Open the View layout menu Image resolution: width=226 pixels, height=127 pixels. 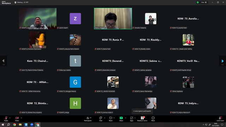pyautogui.click(x=204, y=2)
